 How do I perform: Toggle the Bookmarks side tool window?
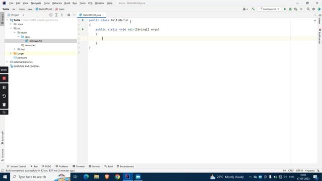coord(2,137)
